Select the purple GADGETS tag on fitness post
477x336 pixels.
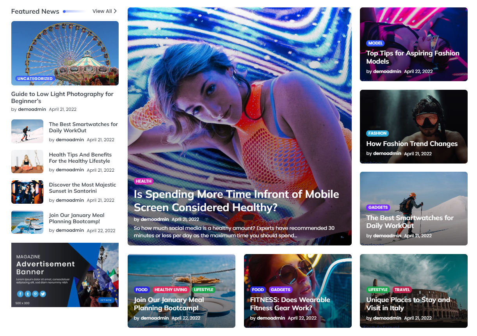pyautogui.click(x=280, y=290)
